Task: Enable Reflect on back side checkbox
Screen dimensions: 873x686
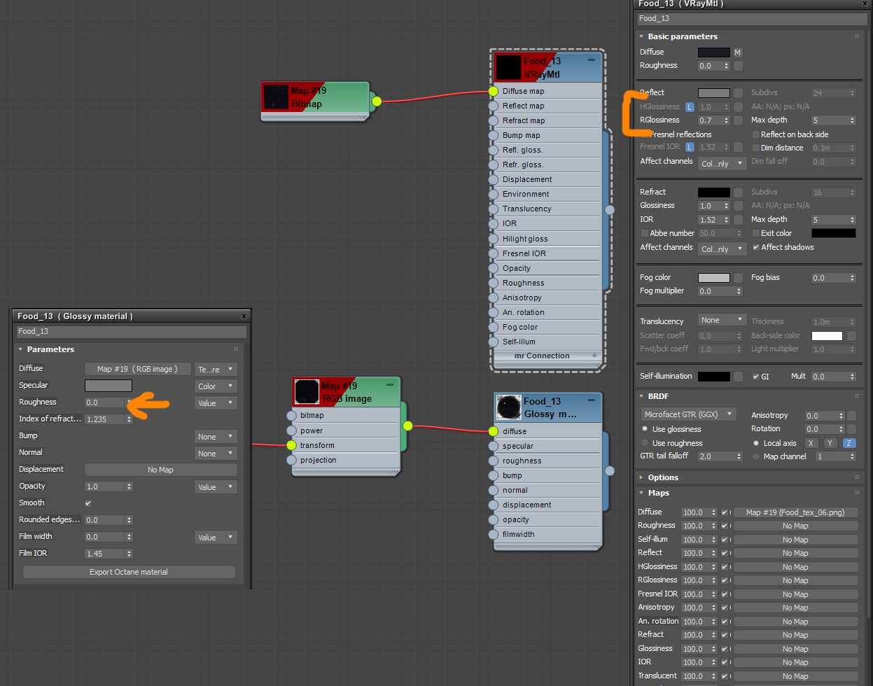Action: coord(755,134)
